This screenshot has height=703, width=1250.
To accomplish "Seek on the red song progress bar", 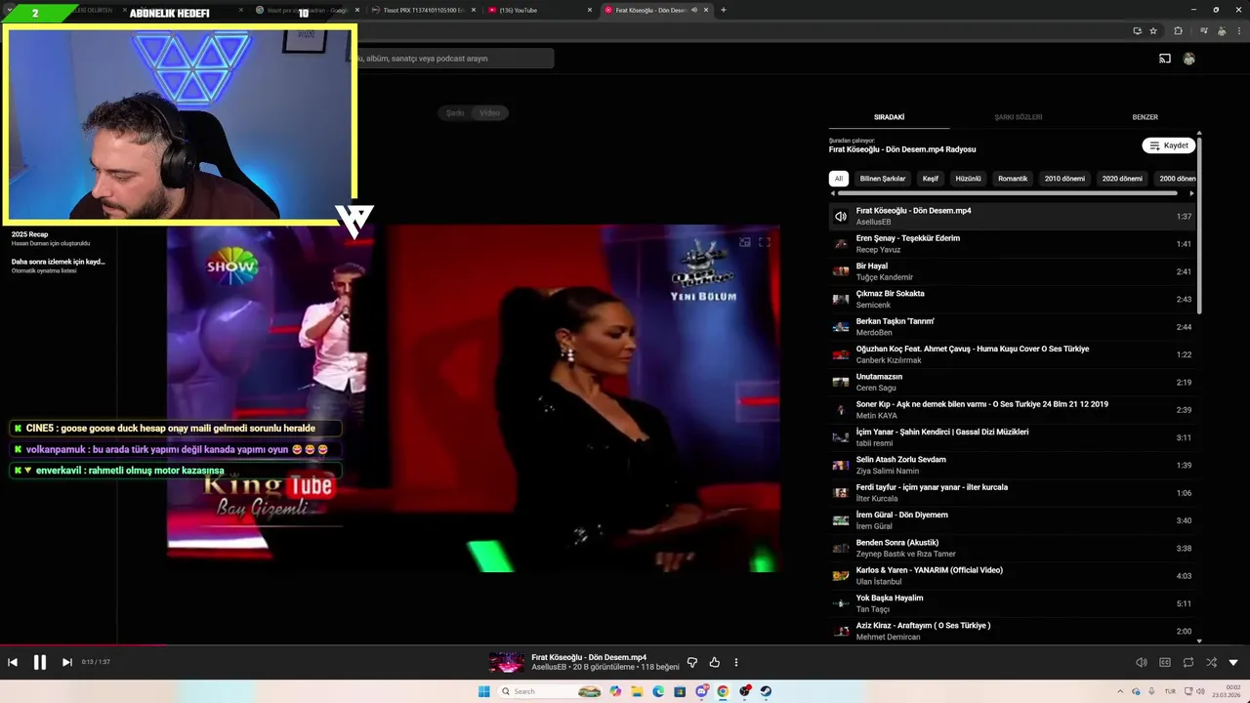I will 82,644.
